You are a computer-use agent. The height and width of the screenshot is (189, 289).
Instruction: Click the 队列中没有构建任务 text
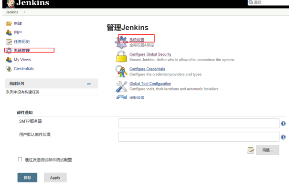click(23, 92)
